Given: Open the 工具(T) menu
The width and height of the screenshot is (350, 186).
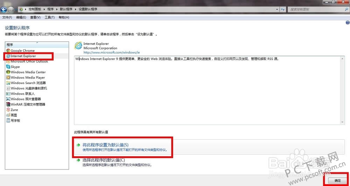Looking at the screenshot, I should (50, 18).
